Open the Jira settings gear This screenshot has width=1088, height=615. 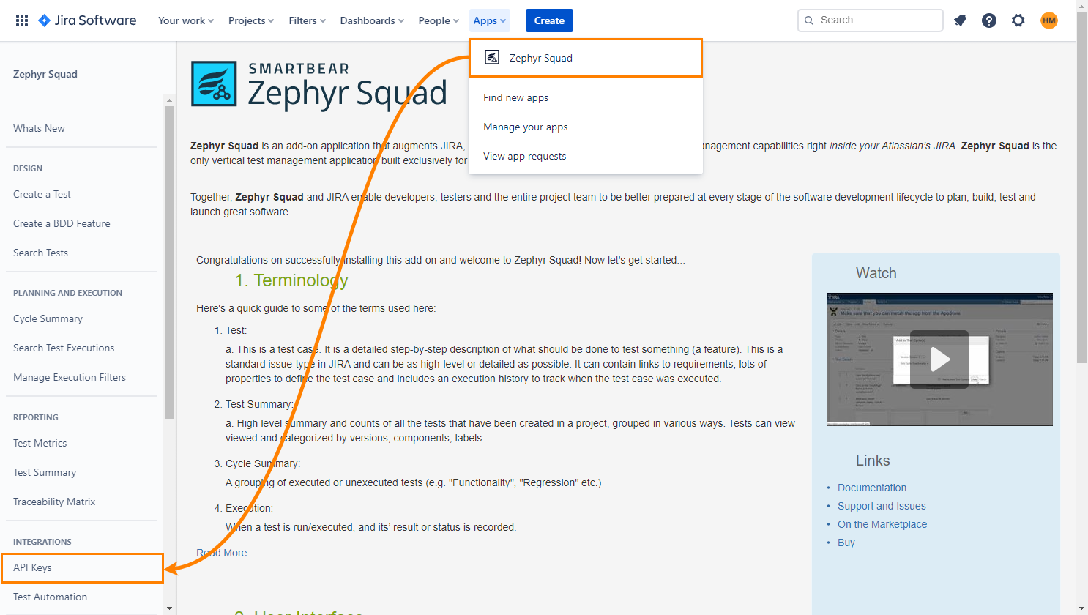(x=1018, y=20)
